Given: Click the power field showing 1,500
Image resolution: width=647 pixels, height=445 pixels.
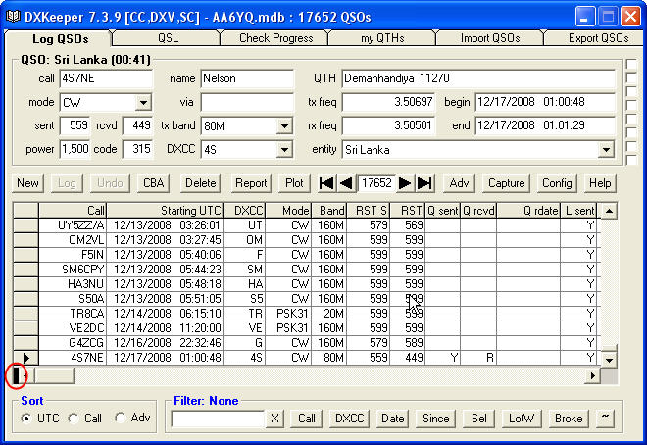Looking at the screenshot, I should click(75, 149).
